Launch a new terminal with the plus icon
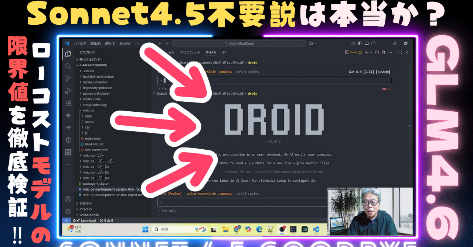Screen dimensions: 473x247 click(x=367, y=52)
